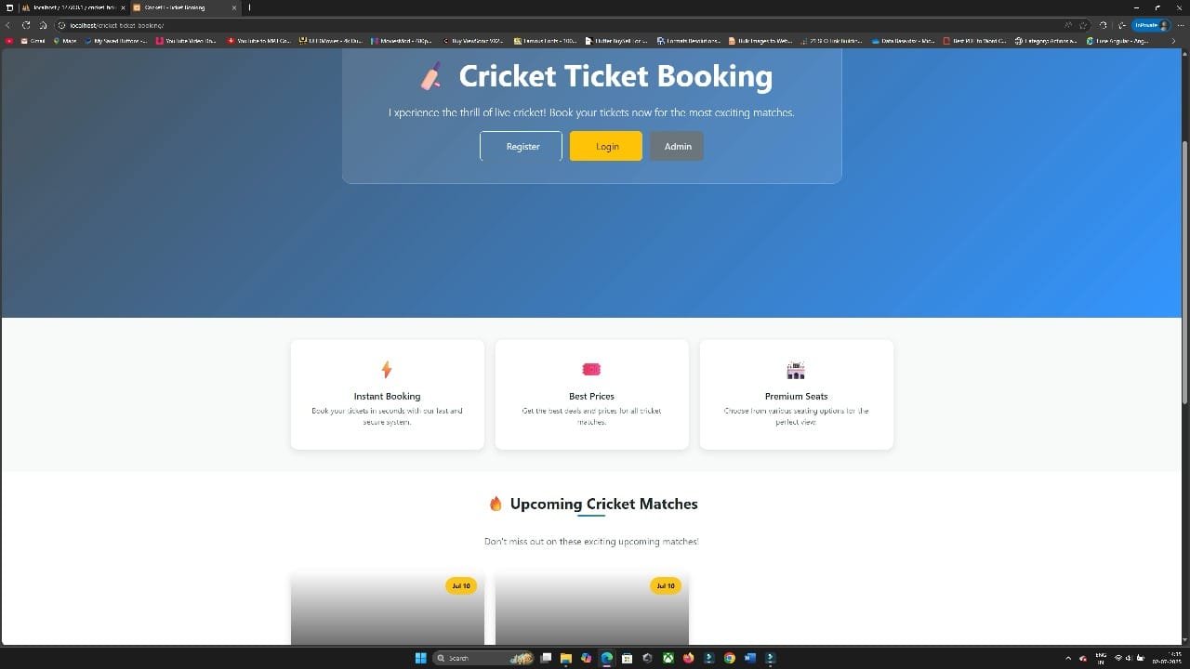Click the cricket bat icon beside the title
1190x669 pixels.
pos(430,76)
